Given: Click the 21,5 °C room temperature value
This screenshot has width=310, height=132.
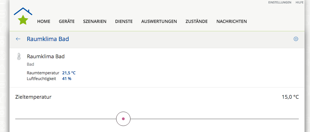Looking at the screenshot, I should click(69, 73).
